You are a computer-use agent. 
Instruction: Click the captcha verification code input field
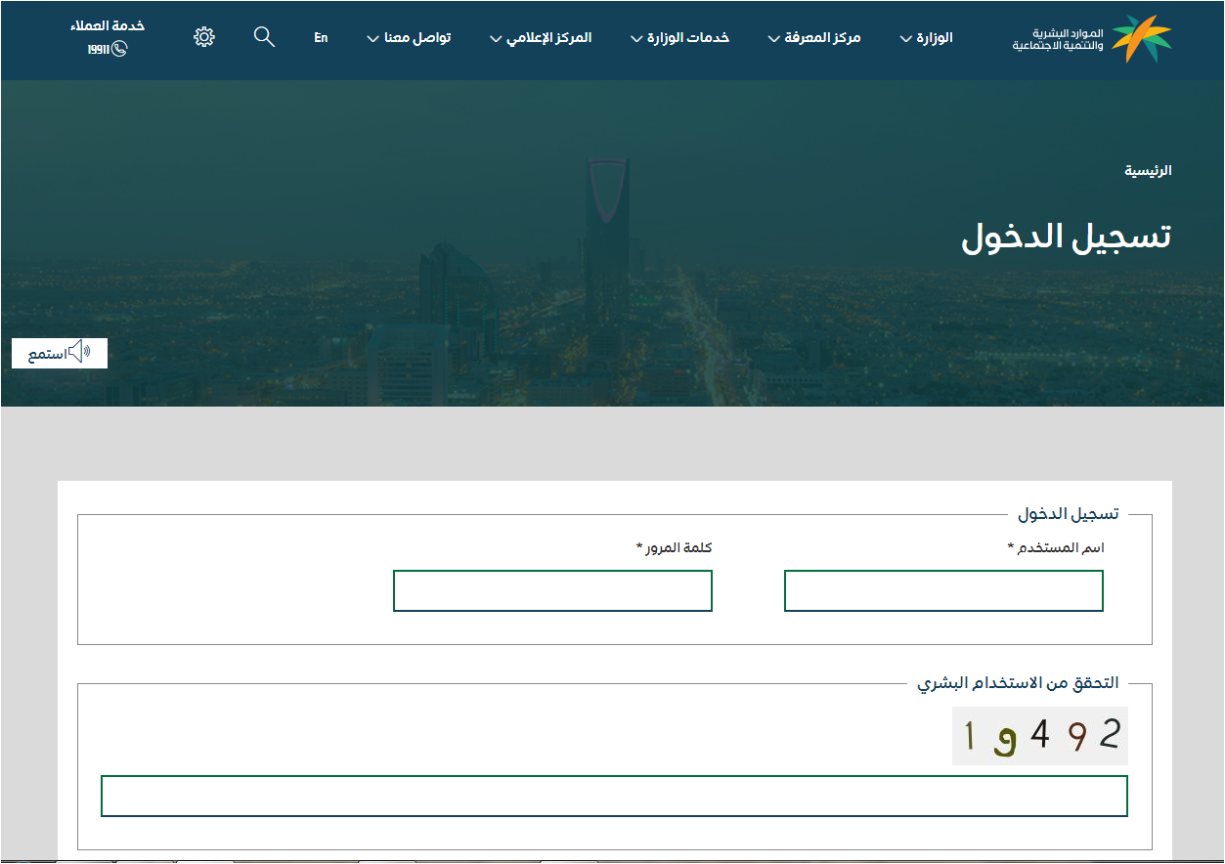coord(614,796)
